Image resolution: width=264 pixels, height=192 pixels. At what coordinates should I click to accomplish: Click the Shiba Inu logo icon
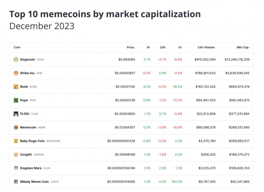[x=16, y=73]
